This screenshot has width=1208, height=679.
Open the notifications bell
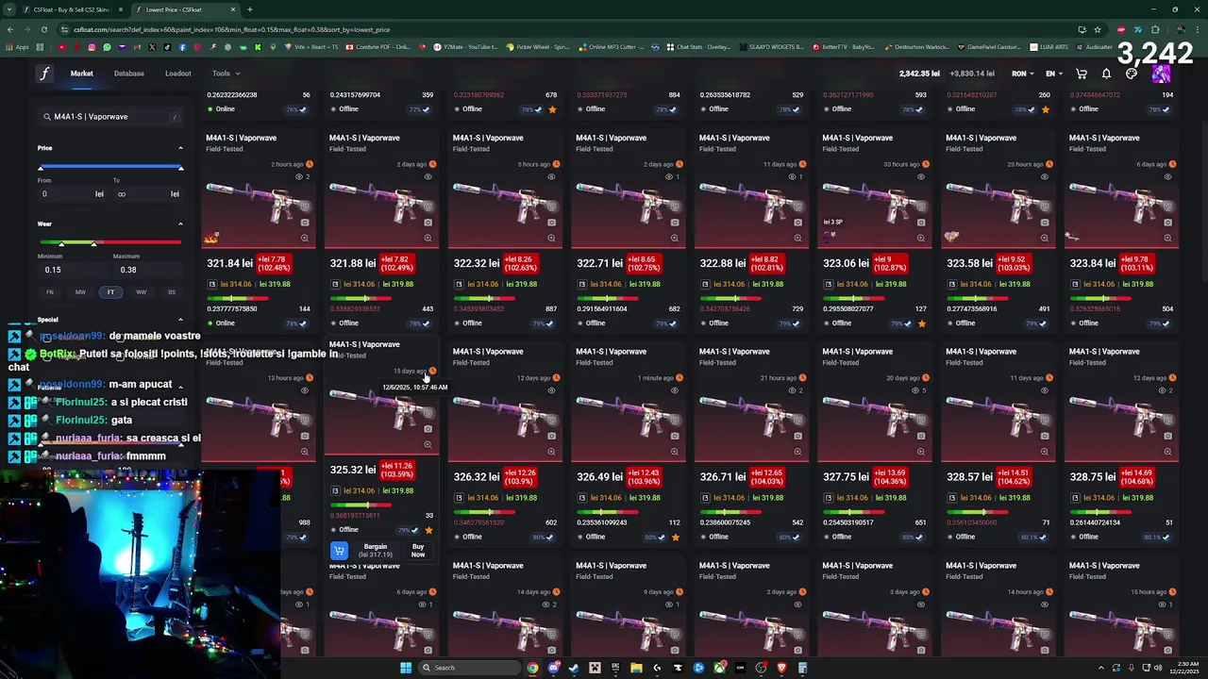click(1106, 74)
